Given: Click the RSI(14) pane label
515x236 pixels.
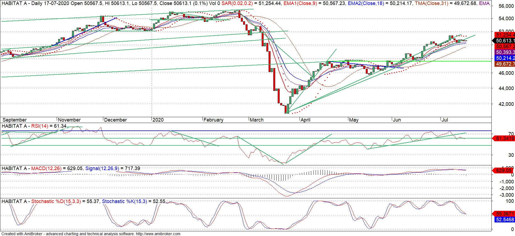Looking at the screenshot, I should click(40, 126).
